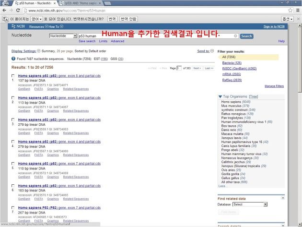Click the Search button

click(x=246, y=36)
